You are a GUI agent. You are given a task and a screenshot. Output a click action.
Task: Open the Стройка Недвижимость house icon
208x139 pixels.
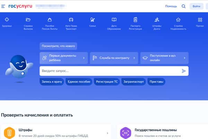click(x=178, y=20)
